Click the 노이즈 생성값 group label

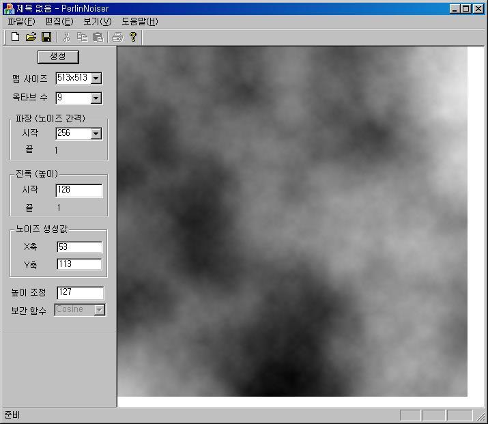pyautogui.click(x=42, y=229)
